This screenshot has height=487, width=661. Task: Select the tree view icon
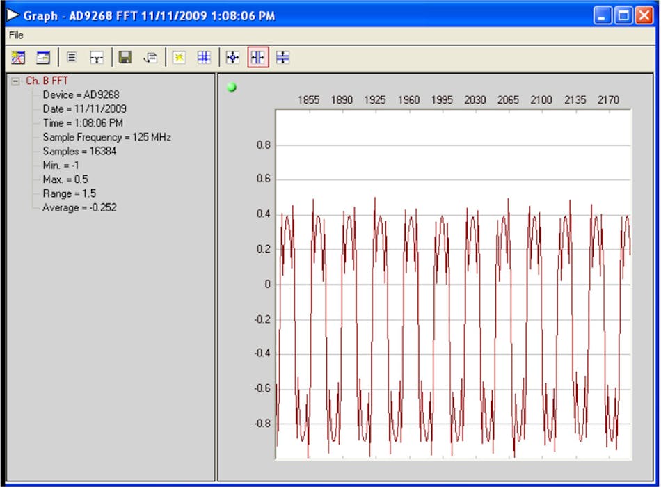97,58
